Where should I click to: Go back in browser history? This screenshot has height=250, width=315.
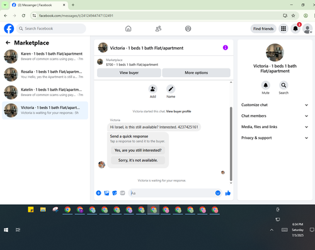coord(6,16)
